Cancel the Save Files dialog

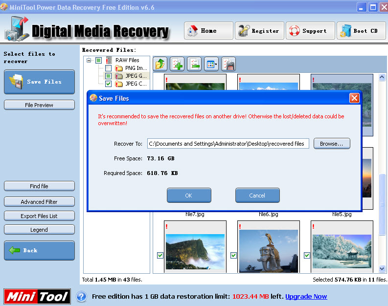(257, 195)
